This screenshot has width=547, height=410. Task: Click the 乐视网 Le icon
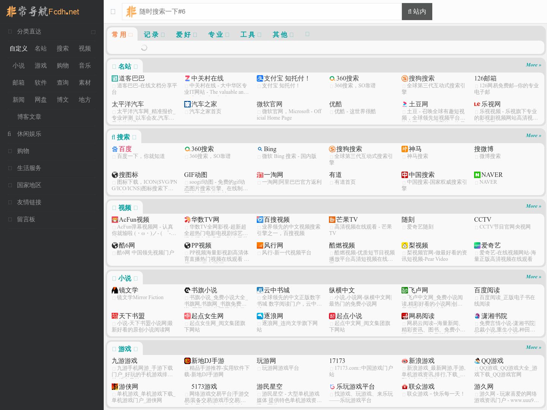click(x=477, y=104)
